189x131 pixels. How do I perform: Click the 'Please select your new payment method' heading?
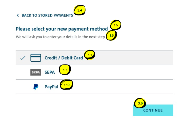click(x=62, y=29)
